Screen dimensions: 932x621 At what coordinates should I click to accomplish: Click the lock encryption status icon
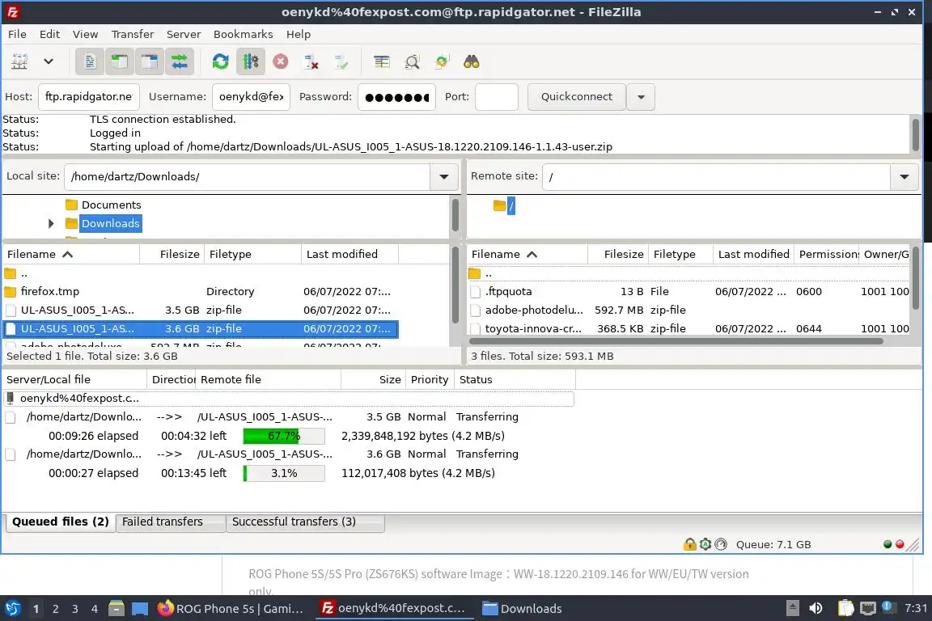pyautogui.click(x=689, y=544)
